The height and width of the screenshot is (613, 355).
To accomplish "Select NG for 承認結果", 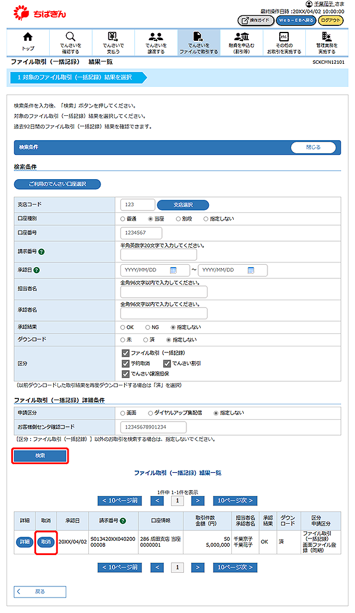I will pos(147,327).
